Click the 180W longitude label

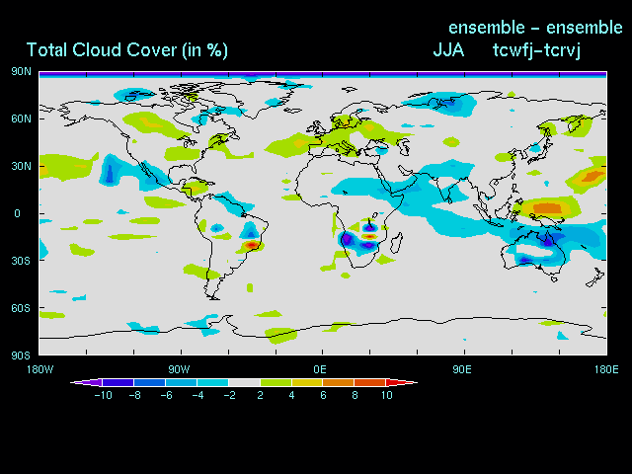39,369
